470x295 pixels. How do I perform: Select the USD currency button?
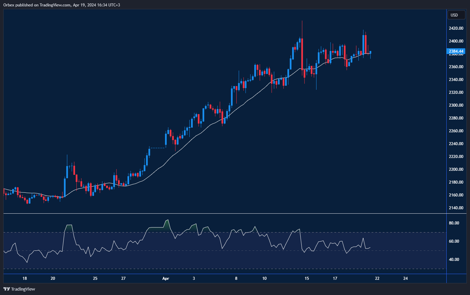456,15
